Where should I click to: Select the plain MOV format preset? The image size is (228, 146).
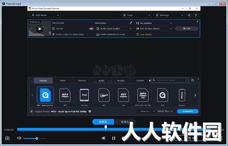tap(163, 96)
